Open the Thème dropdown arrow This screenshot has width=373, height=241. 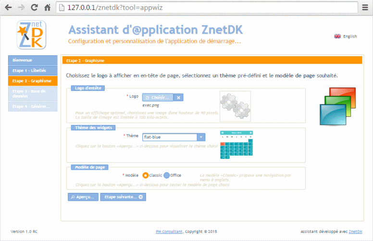[x=201, y=137]
